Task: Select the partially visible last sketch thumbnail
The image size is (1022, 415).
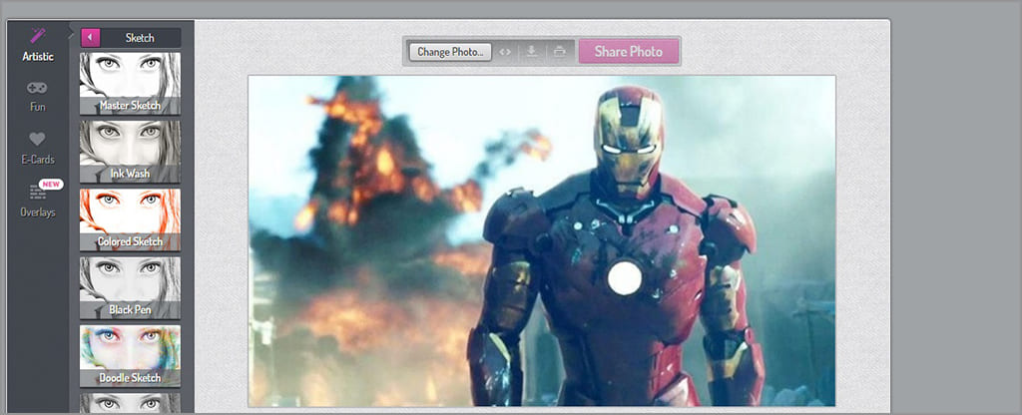Action: (130, 403)
